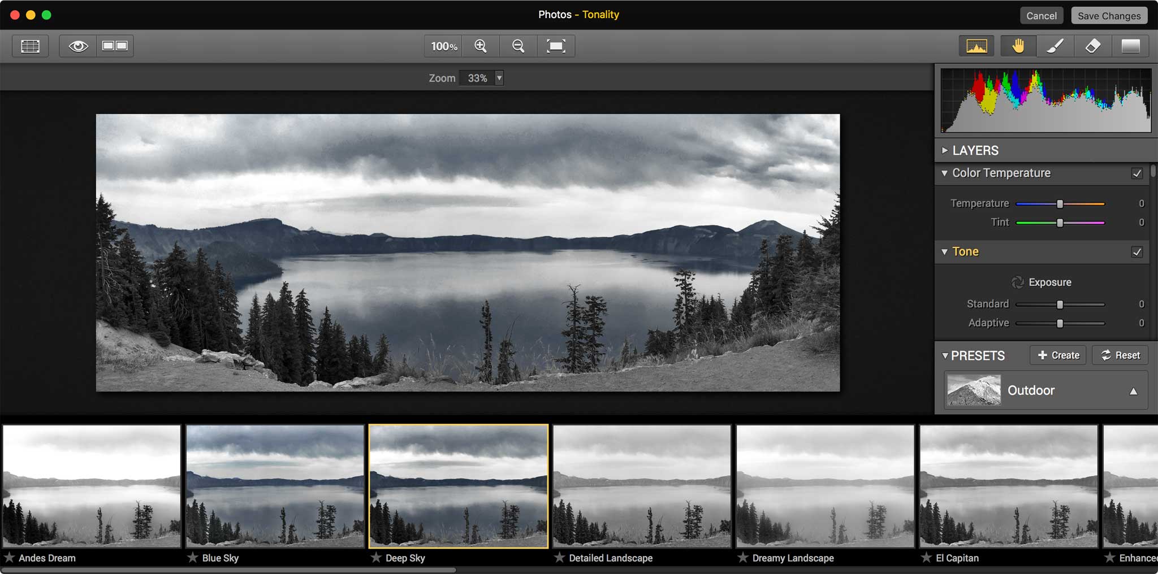The image size is (1158, 574).
Task: Toggle the histogram display button
Action: (x=976, y=46)
